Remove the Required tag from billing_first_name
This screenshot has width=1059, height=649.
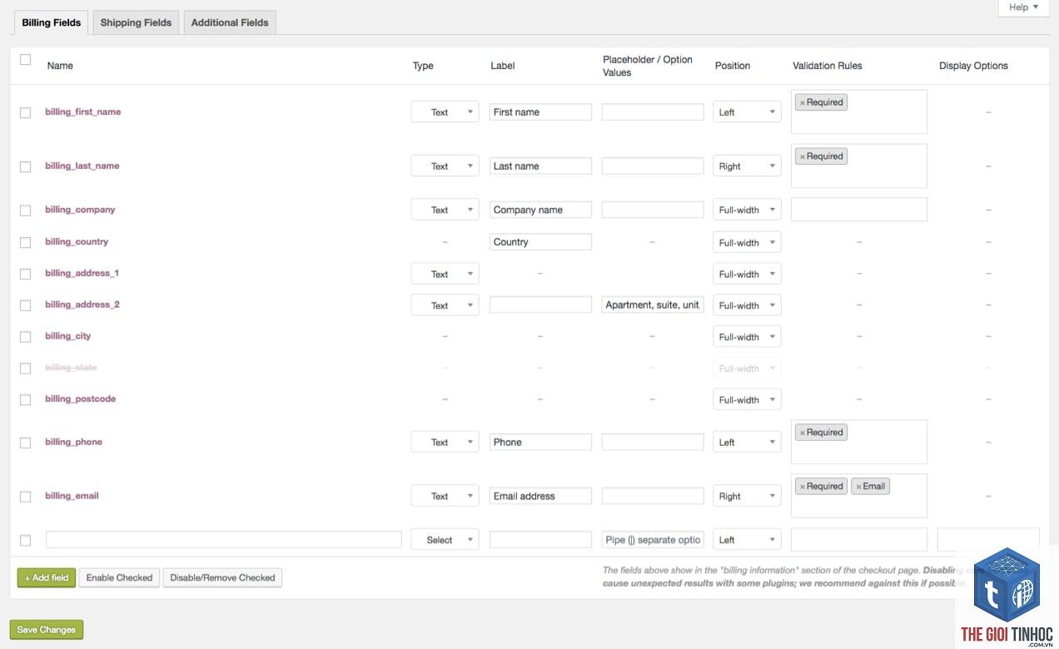pyautogui.click(x=803, y=103)
